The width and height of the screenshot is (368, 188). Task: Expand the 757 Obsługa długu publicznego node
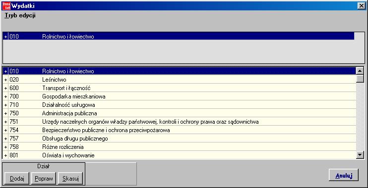(5, 139)
